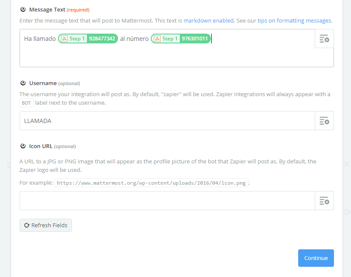Open insert-field picker for Icon URL
This screenshot has height=277, width=351.
click(x=324, y=200)
